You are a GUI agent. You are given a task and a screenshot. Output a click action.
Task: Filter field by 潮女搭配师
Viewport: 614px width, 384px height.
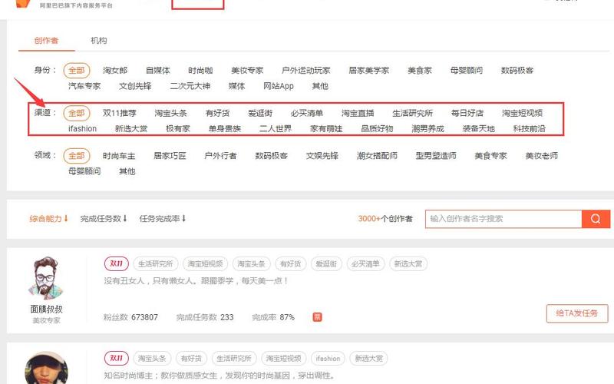point(377,156)
